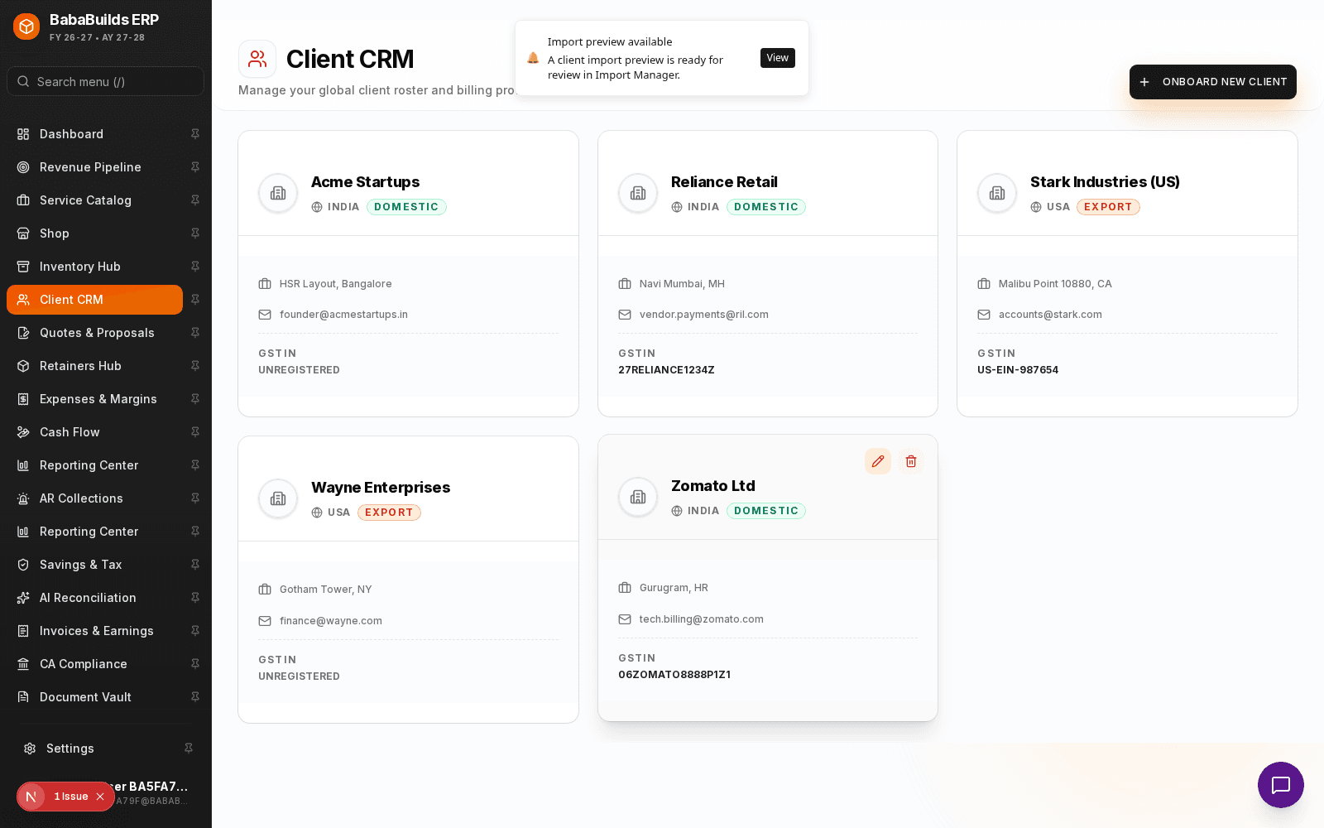This screenshot has width=1324, height=828.
Task: Open the Shop page
Action: pos(94,233)
